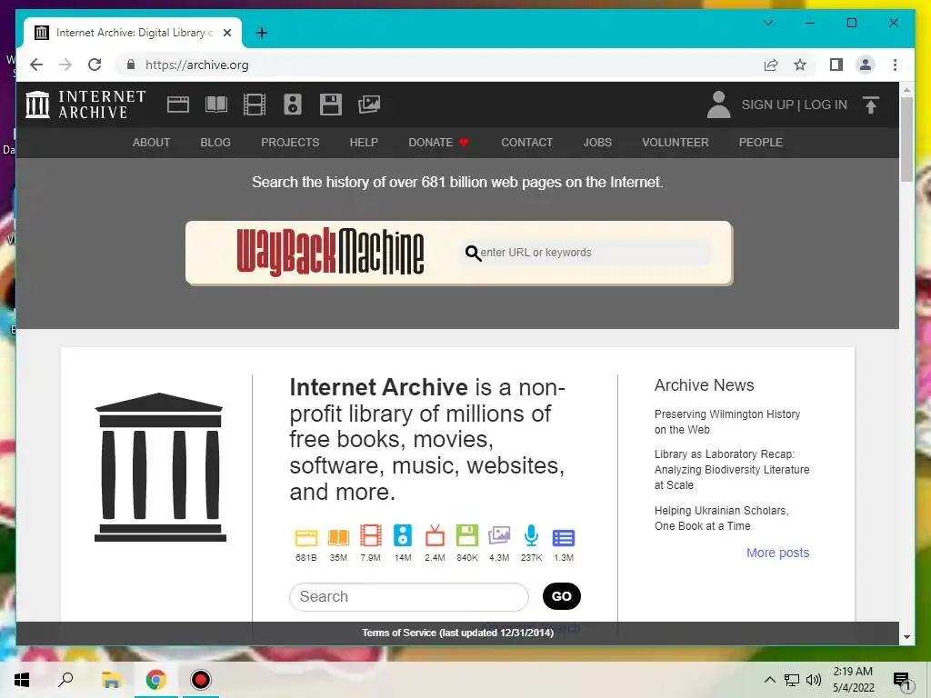931x698 pixels.
Task: Open Windows taskbar search
Action: coord(65,680)
